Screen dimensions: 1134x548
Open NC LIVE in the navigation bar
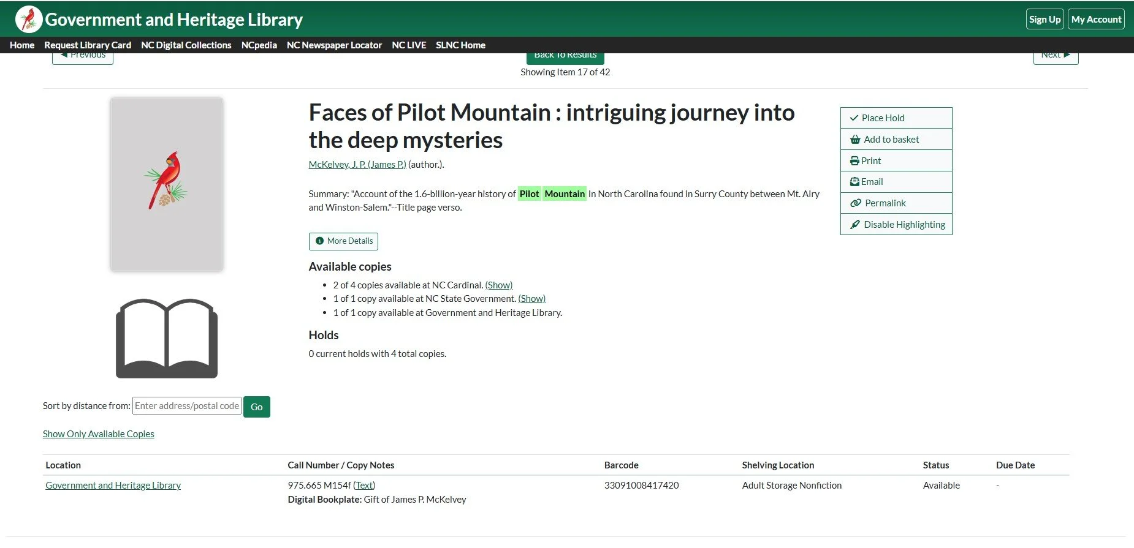tap(409, 45)
